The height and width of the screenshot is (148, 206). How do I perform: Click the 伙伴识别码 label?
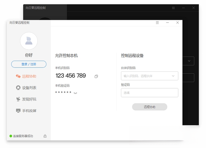tap(128, 68)
